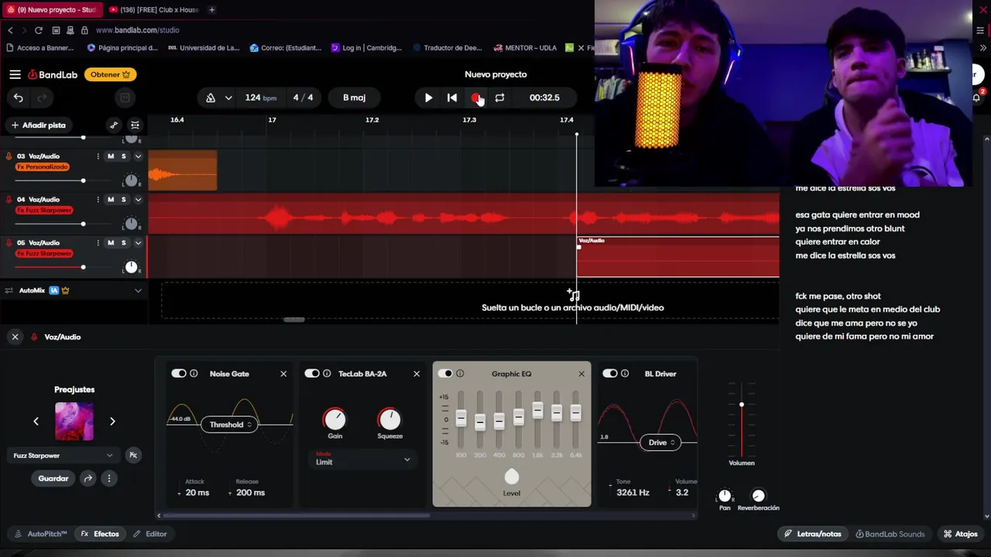Adjust the Graphic EQ 100 Hz band slider
The height and width of the screenshot is (557, 991).
tap(461, 419)
